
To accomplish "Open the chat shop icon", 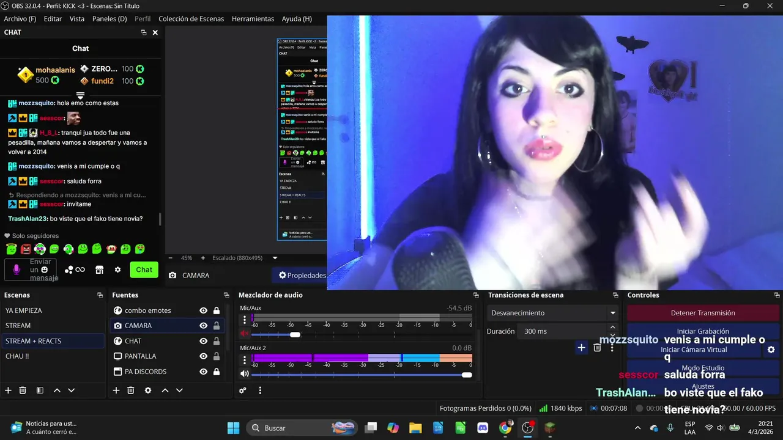I will click(x=99, y=269).
